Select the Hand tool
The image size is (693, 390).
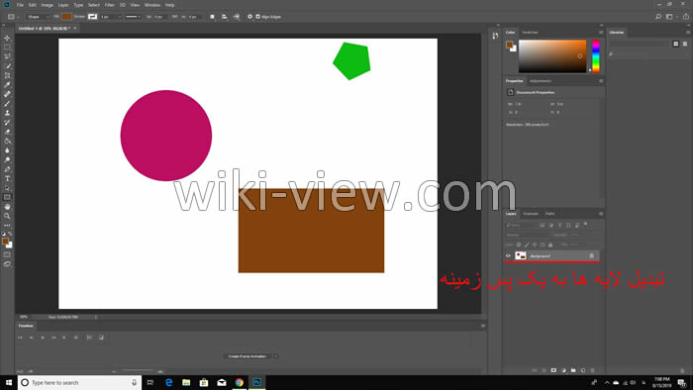pos(7,207)
